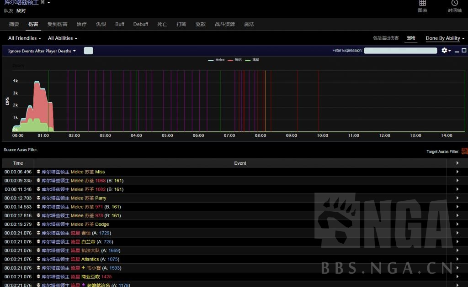This screenshot has width=468, height=287.
Task: Open the All Friendlies dropdown
Action: click(x=25, y=38)
